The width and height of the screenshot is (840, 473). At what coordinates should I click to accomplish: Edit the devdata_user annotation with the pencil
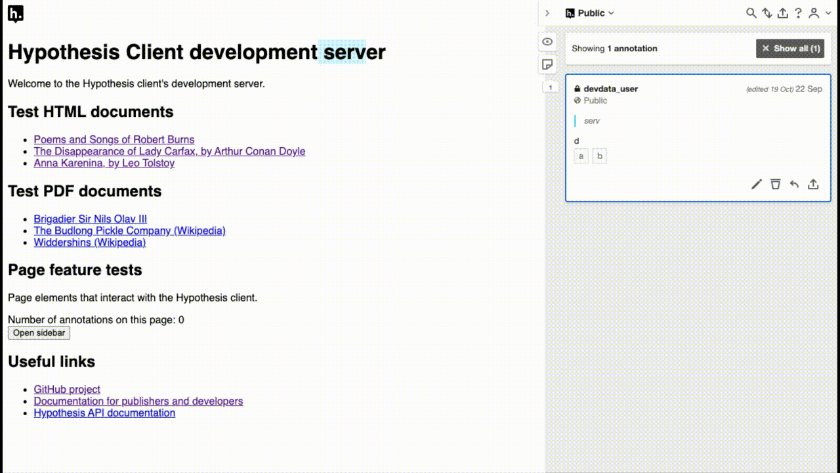point(756,184)
